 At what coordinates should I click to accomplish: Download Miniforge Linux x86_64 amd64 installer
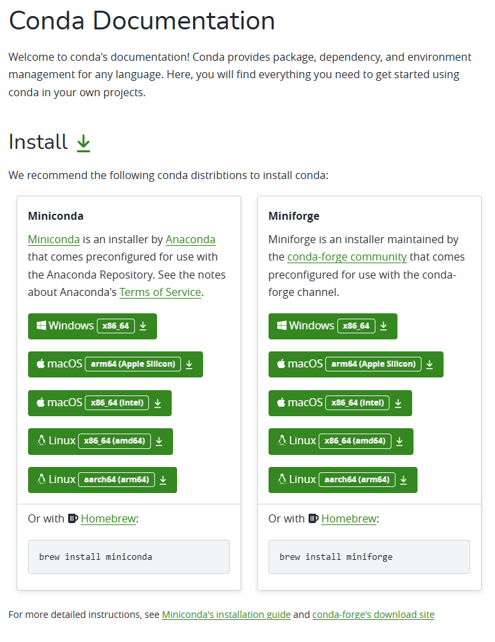tap(341, 441)
